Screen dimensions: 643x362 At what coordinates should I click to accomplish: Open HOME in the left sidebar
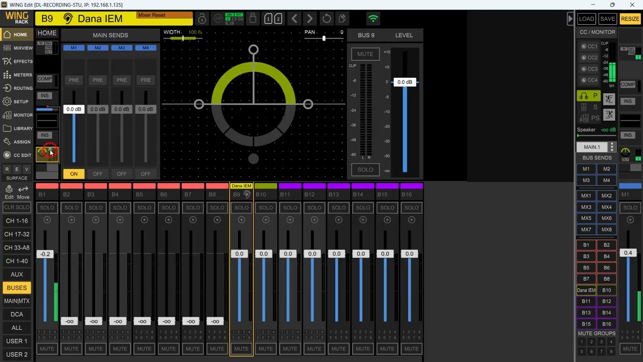point(17,35)
